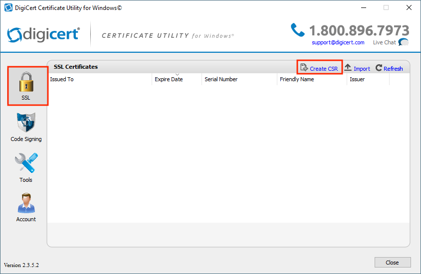This screenshot has height=274, width=421.
Task: Open Tools wrench and screwdriver section
Action: (x=26, y=167)
